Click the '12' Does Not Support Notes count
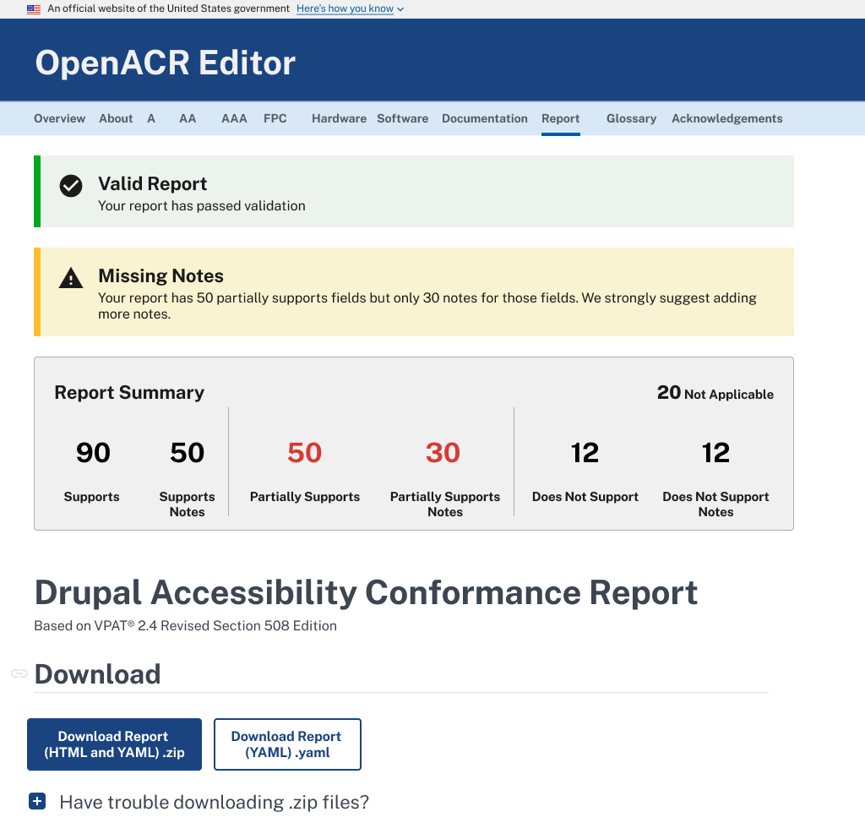 pos(715,453)
